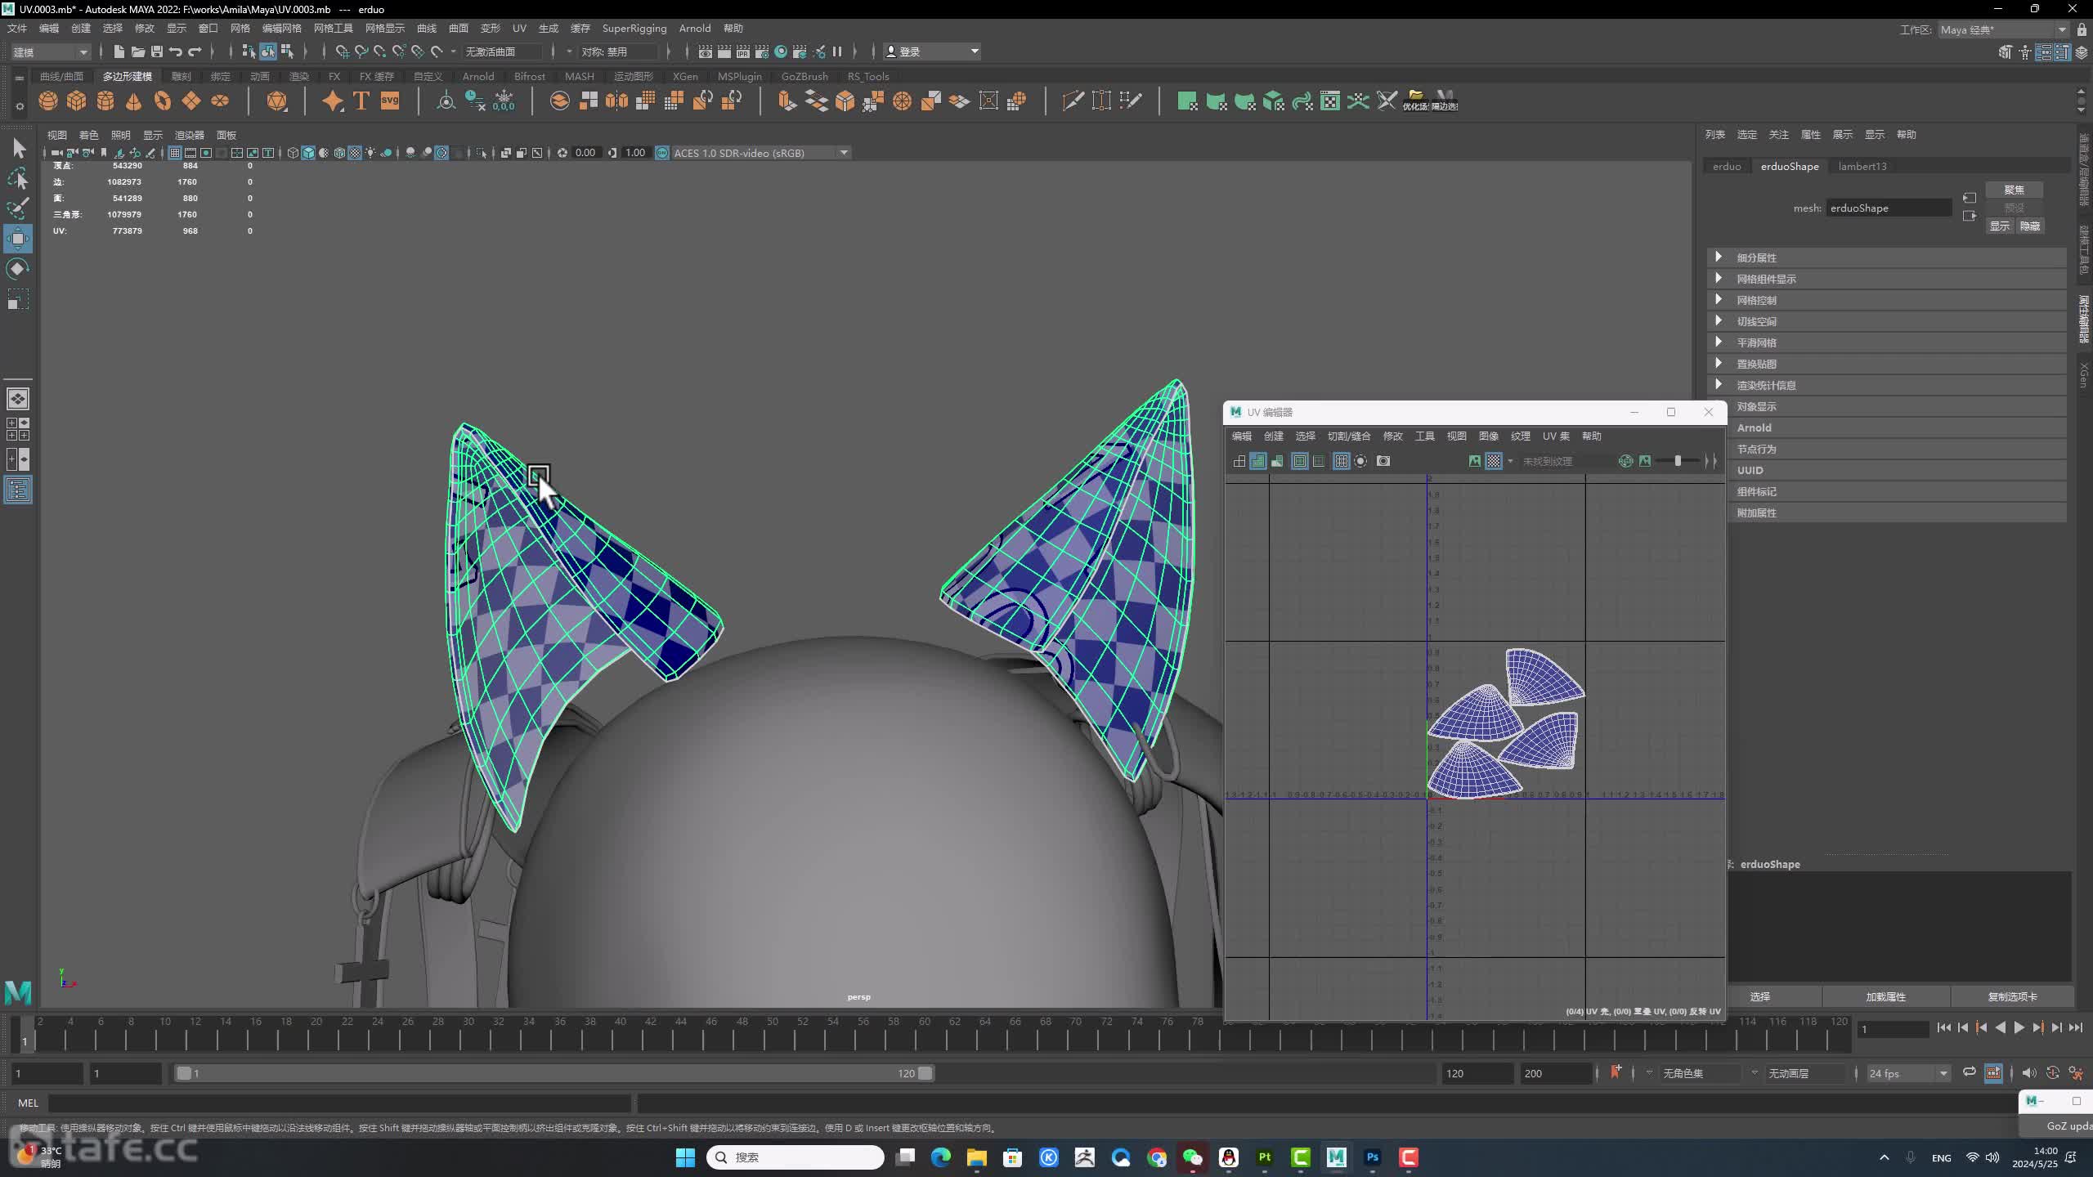Open the UV editor checker window shelf icon
This screenshot has width=2093, height=1177.
coord(1330,101)
